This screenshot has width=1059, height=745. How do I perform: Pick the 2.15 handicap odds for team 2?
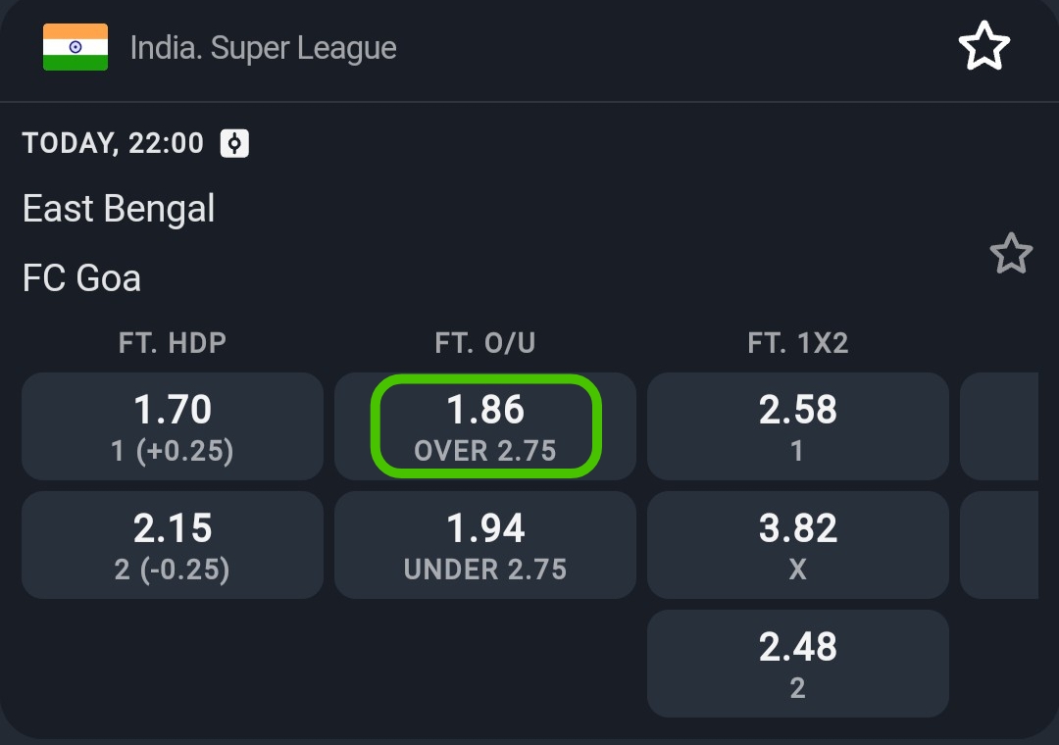click(173, 545)
